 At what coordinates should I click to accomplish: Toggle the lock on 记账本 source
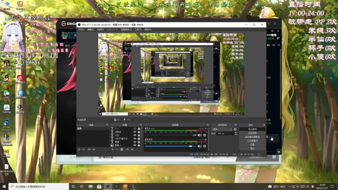pyautogui.click(x=139, y=132)
